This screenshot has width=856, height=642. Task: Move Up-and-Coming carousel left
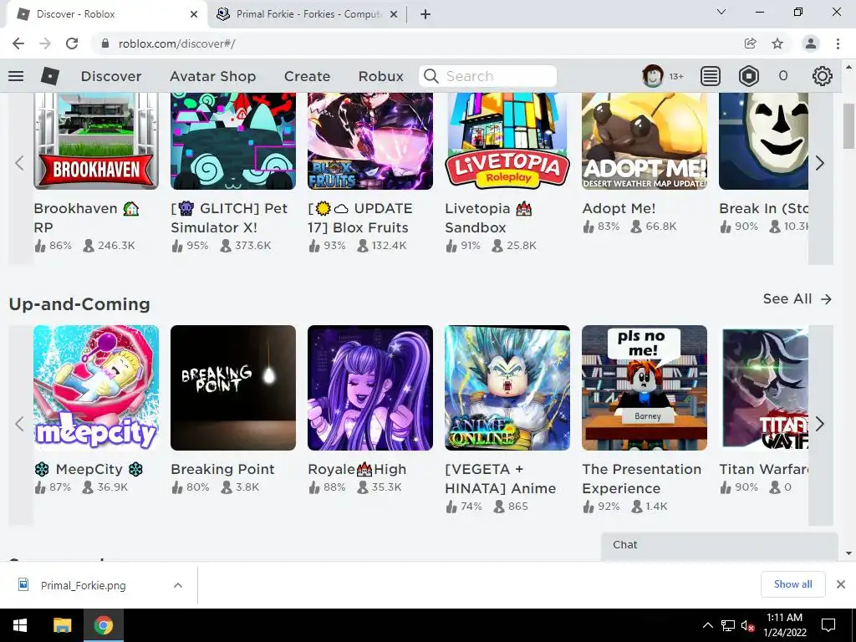[x=20, y=424]
